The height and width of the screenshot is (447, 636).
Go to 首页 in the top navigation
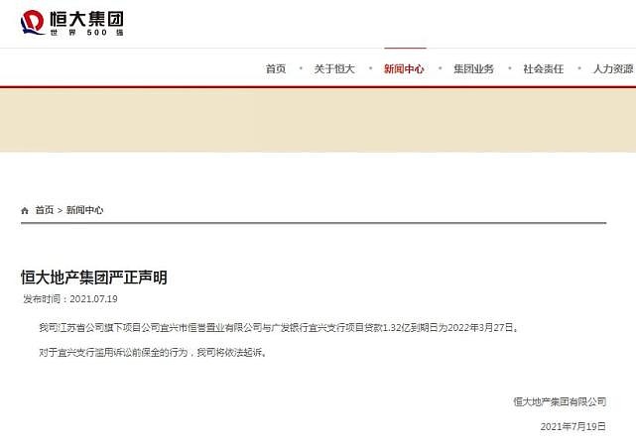[x=276, y=69]
